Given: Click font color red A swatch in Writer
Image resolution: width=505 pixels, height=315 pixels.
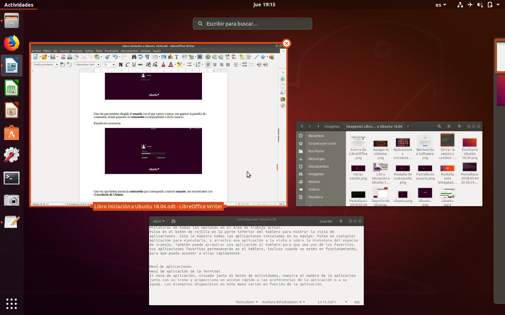Looking at the screenshot, I should (x=171, y=64).
